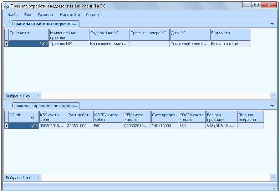
Task: Open the Настройки menu
Action: (x=70, y=15)
